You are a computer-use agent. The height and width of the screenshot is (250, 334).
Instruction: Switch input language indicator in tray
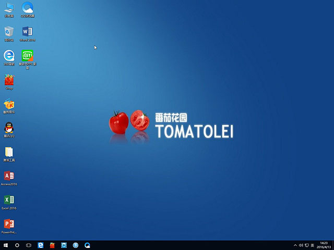(313, 245)
